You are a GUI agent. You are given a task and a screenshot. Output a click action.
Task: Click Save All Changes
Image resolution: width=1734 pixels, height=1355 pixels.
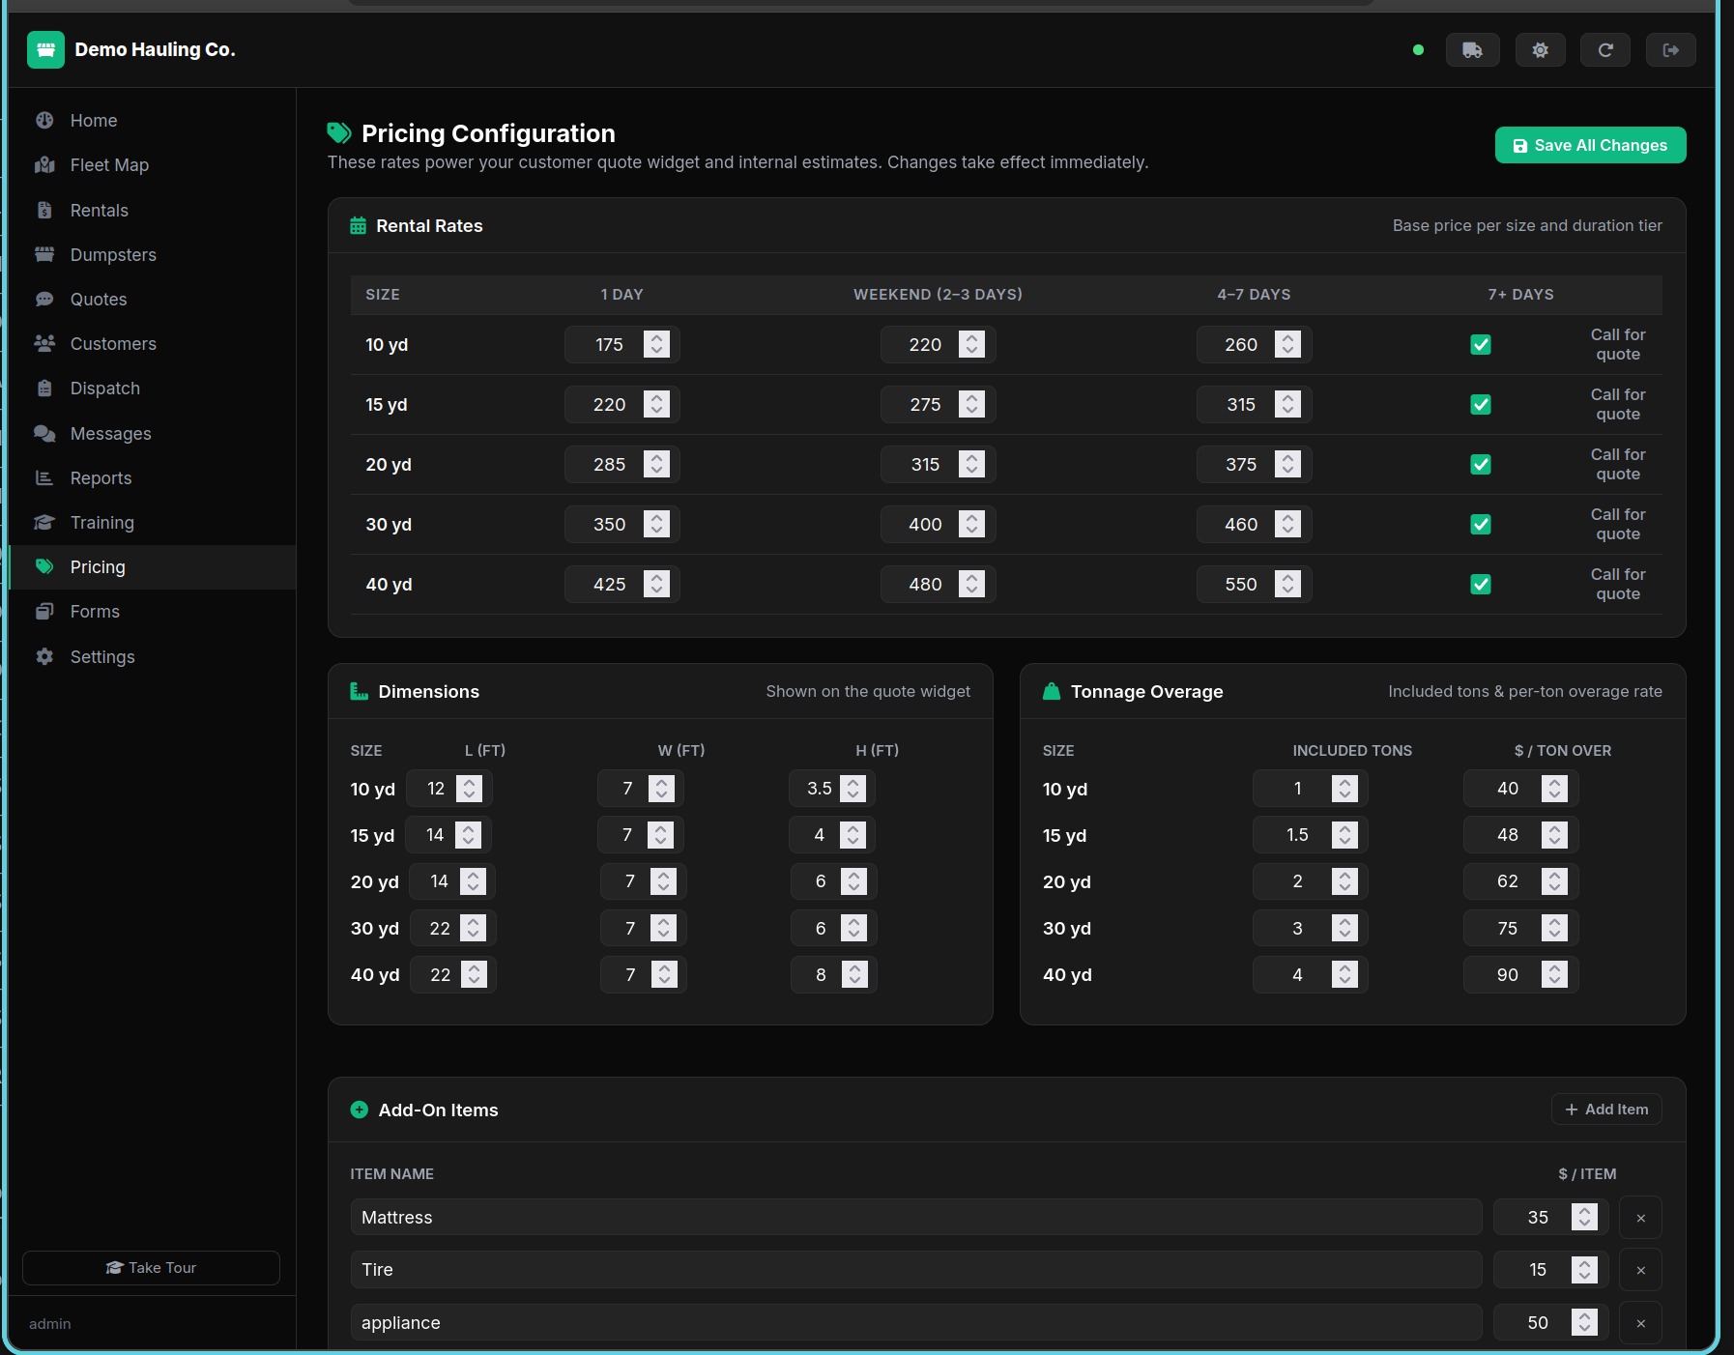click(x=1589, y=145)
